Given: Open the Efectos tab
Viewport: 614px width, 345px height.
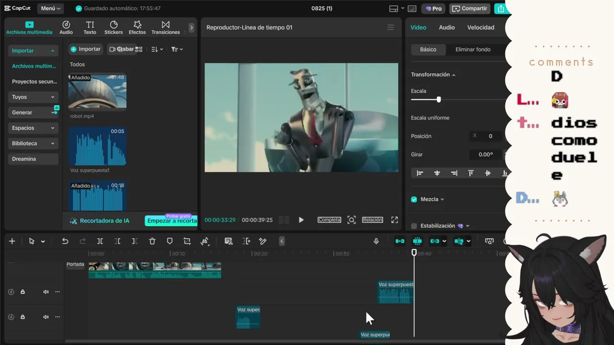Looking at the screenshot, I should [x=137, y=28].
